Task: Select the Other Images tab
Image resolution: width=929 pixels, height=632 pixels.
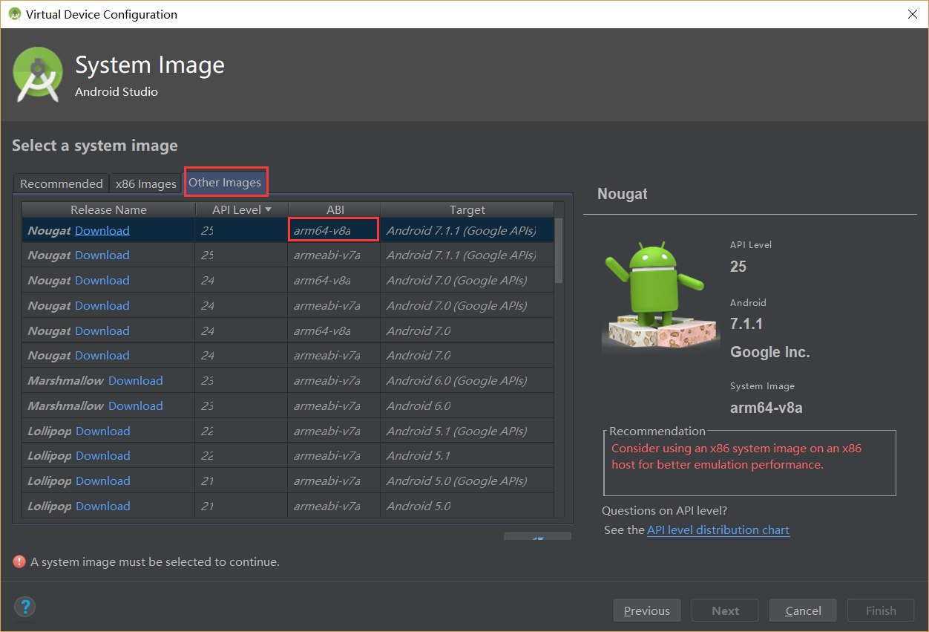Action: (x=225, y=182)
